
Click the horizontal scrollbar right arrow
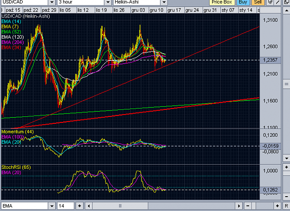pyautogui.click(x=239, y=205)
